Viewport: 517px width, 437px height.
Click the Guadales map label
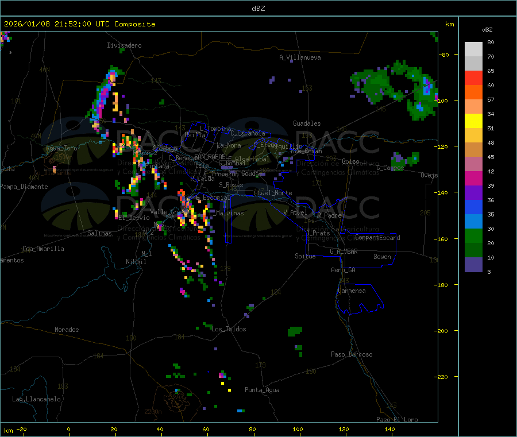pos(307,123)
